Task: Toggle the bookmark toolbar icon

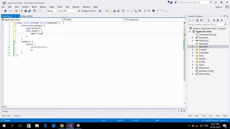Action: (153, 11)
